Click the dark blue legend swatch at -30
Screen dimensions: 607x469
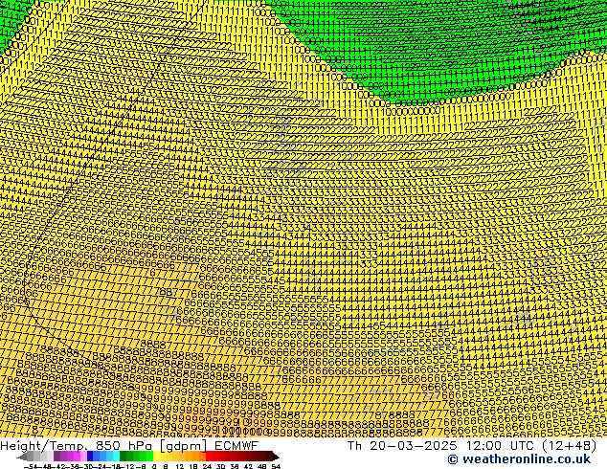90,456
